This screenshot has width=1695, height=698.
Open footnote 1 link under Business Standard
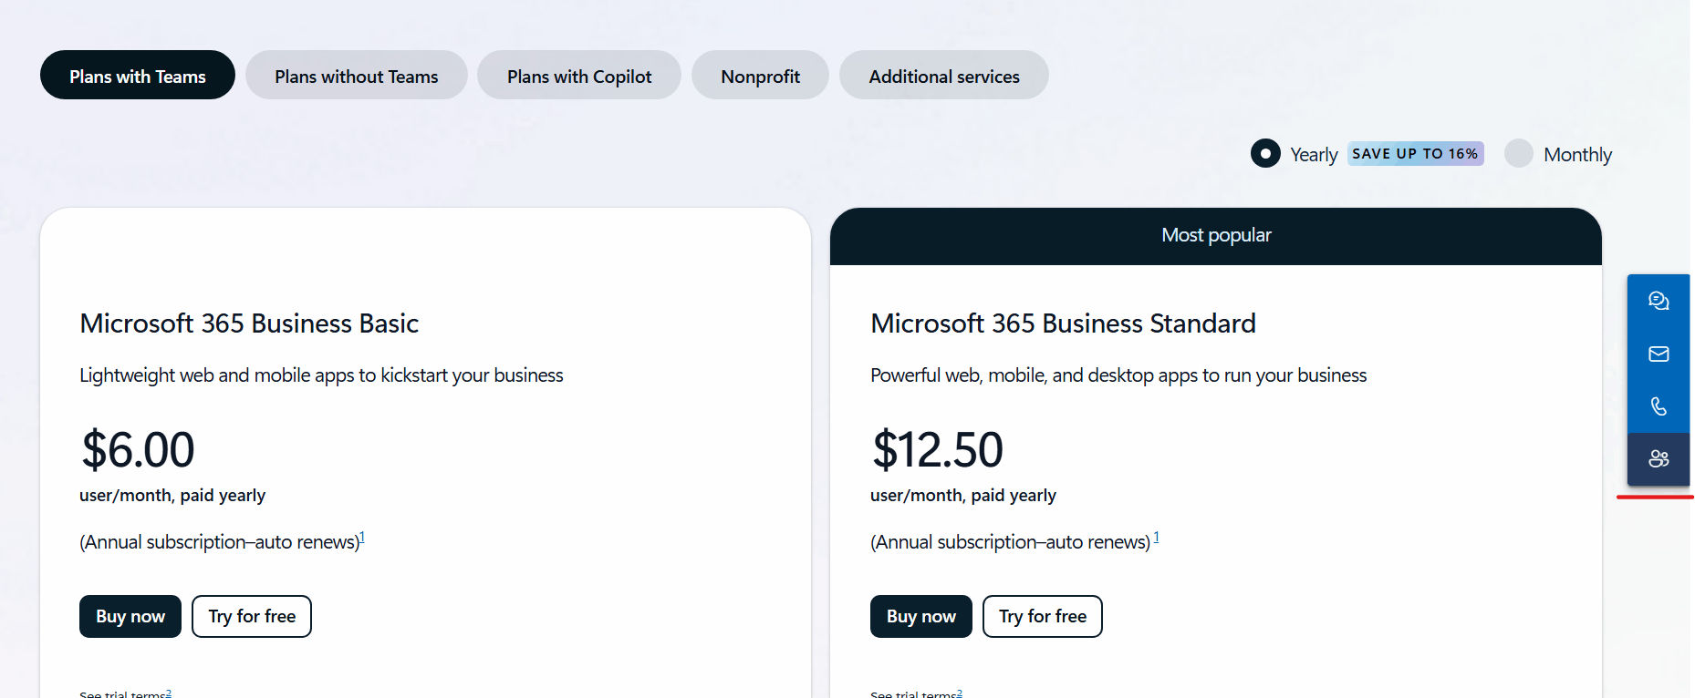pos(1156,538)
